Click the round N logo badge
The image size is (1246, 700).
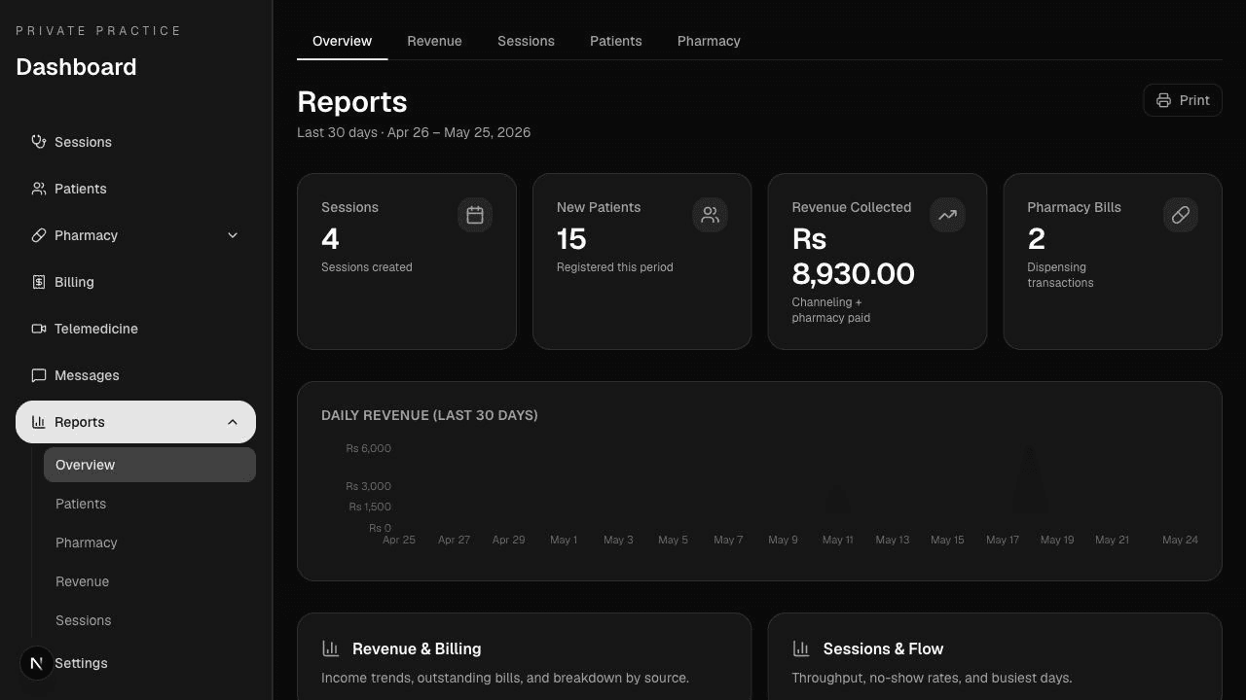pos(37,663)
